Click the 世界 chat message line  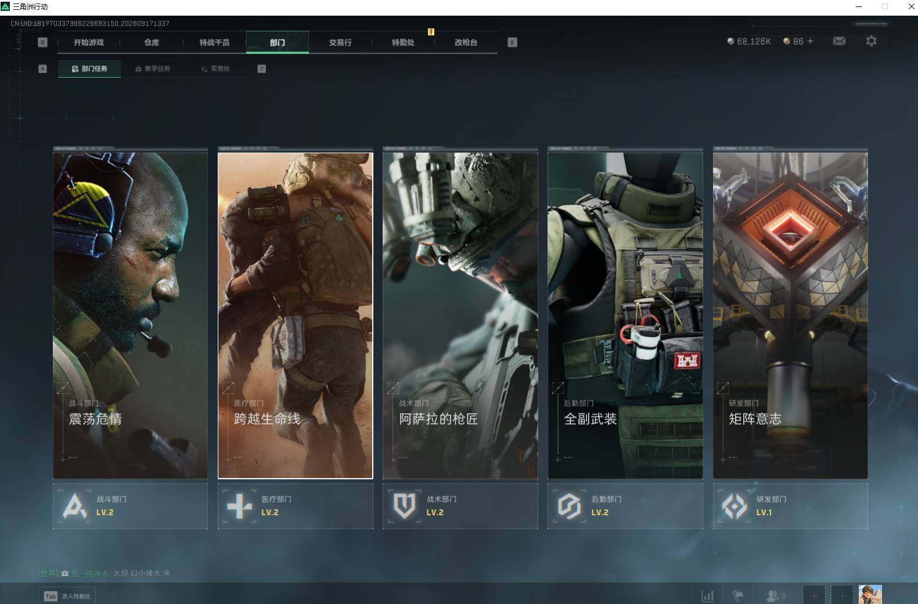coord(105,573)
